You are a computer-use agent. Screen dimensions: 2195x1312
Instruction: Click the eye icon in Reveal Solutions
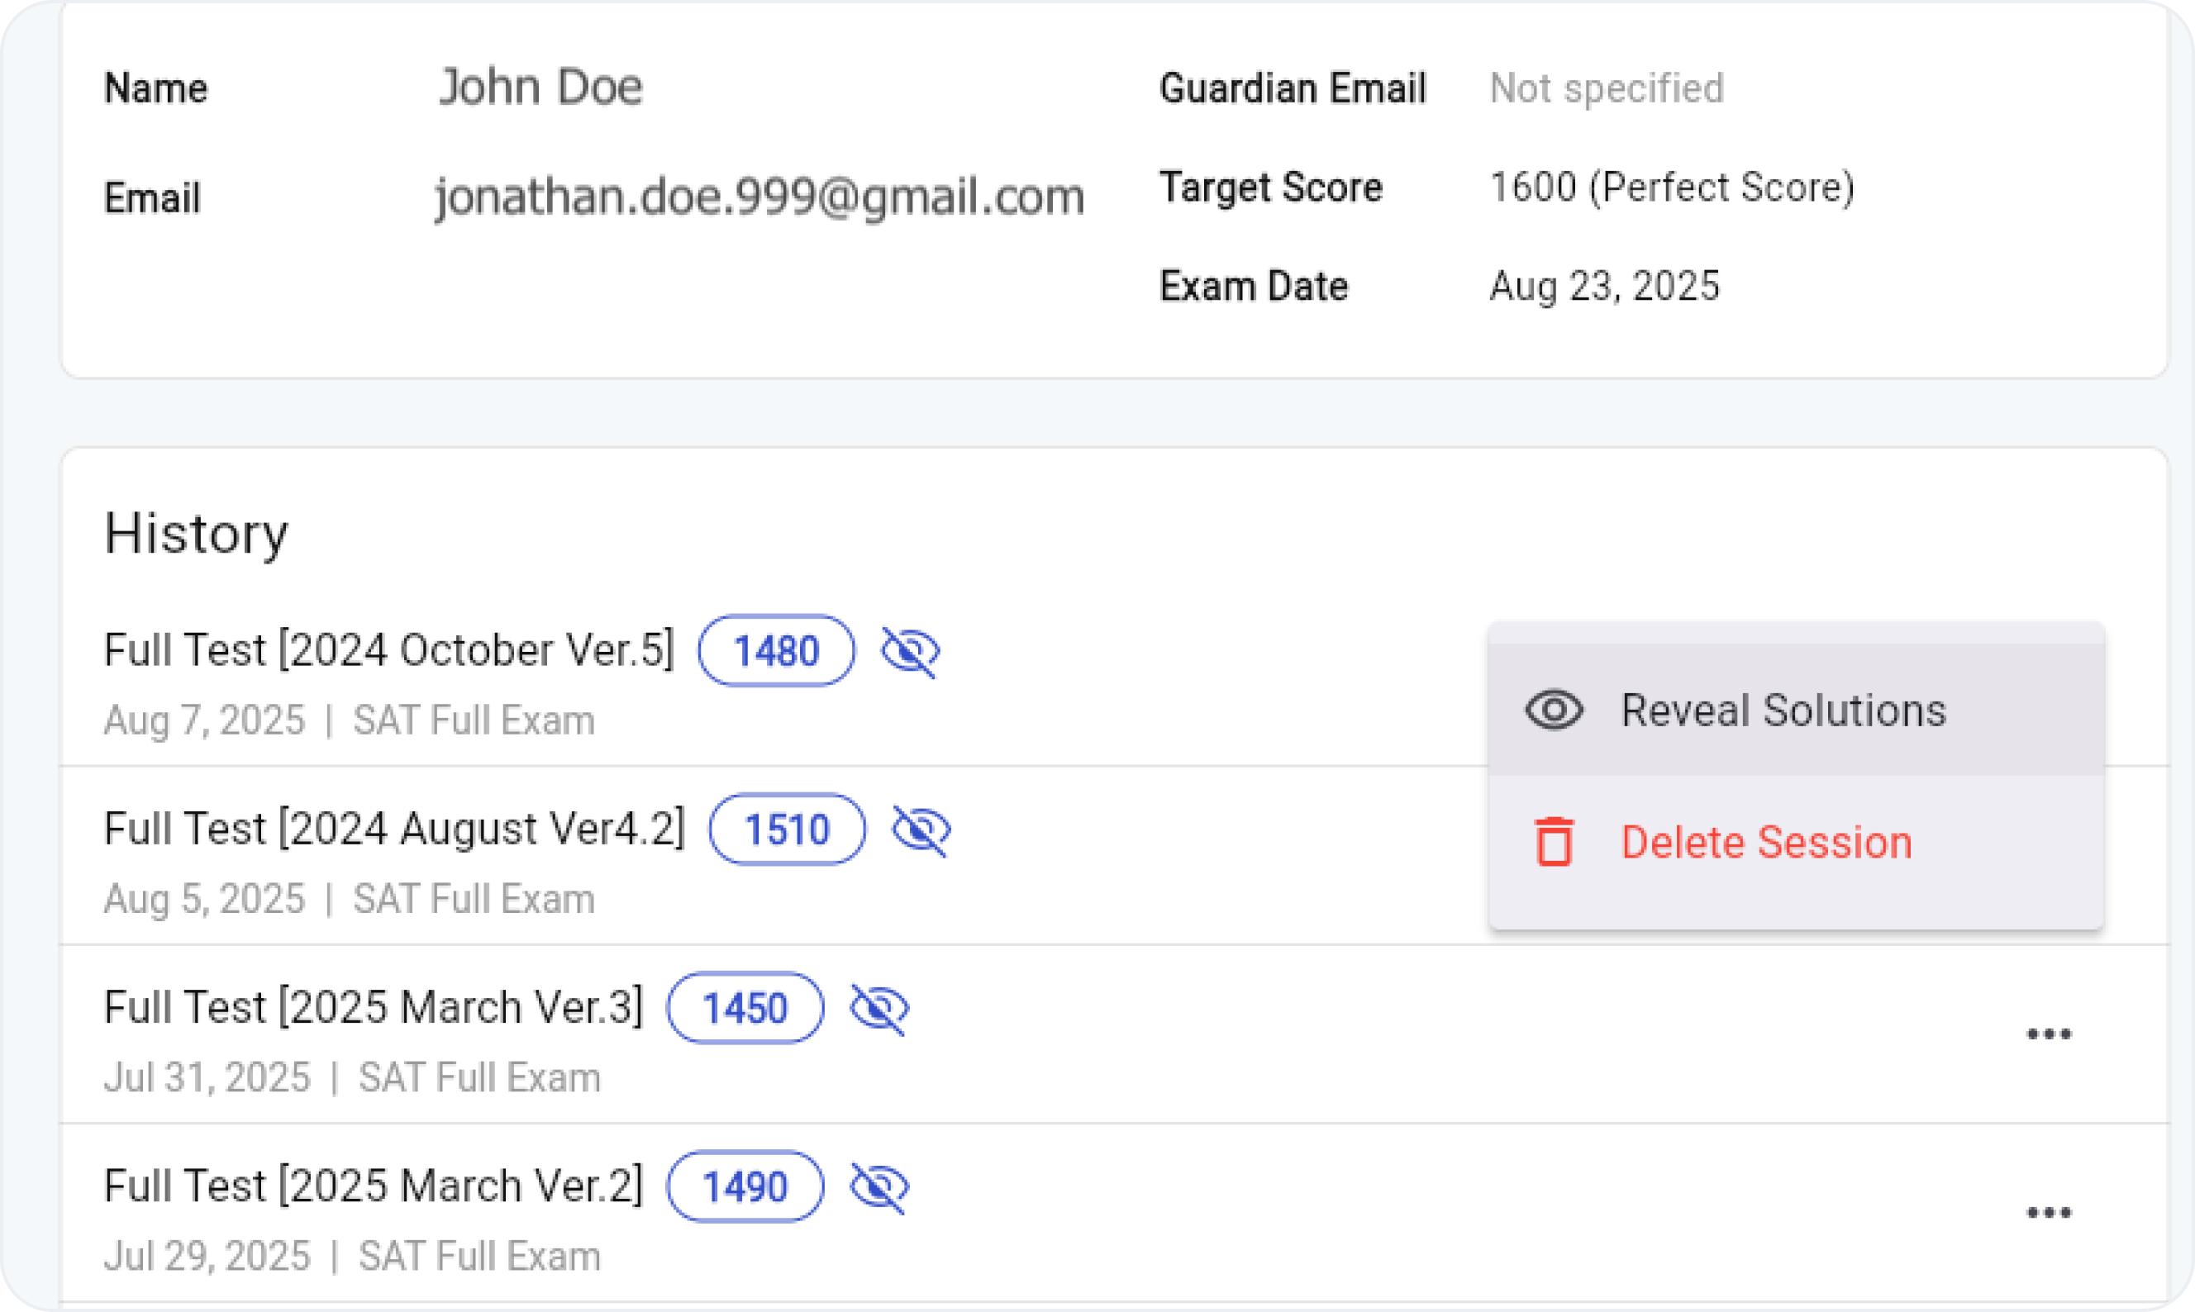pyautogui.click(x=1554, y=710)
